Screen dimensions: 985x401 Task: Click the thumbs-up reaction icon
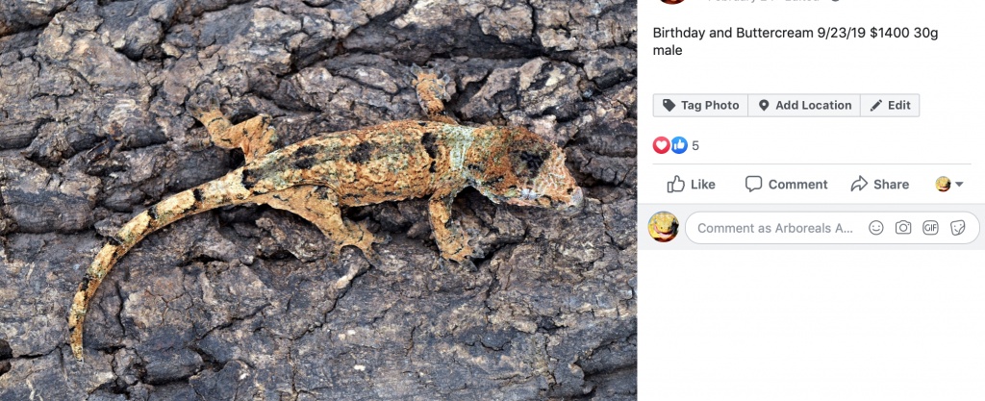[x=679, y=145]
